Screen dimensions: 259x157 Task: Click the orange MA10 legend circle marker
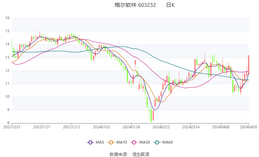112,142
